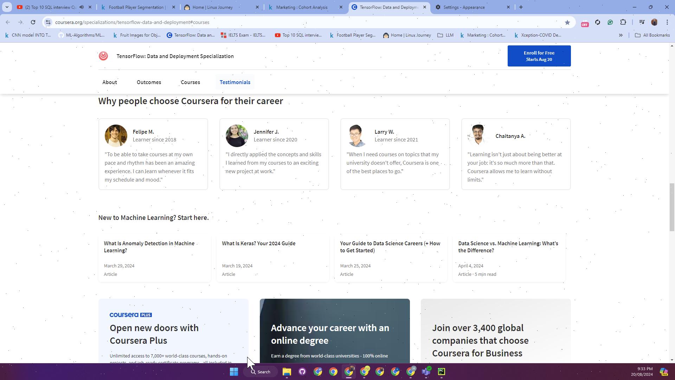
Task: Open clock and date in system tray
Action: [642, 372]
